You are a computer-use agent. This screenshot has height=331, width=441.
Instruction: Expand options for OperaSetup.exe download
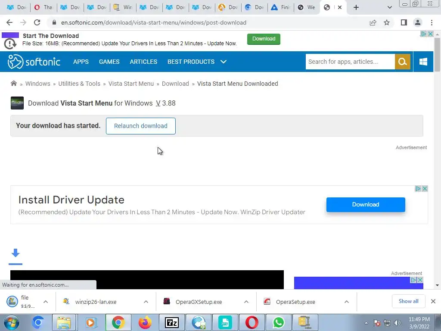[347, 302]
